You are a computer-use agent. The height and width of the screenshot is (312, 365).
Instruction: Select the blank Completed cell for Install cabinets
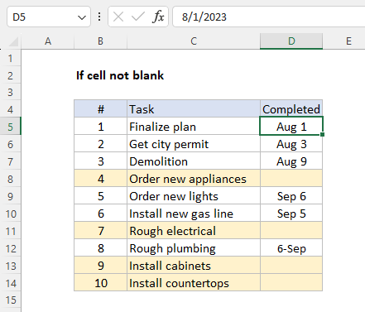291,266
